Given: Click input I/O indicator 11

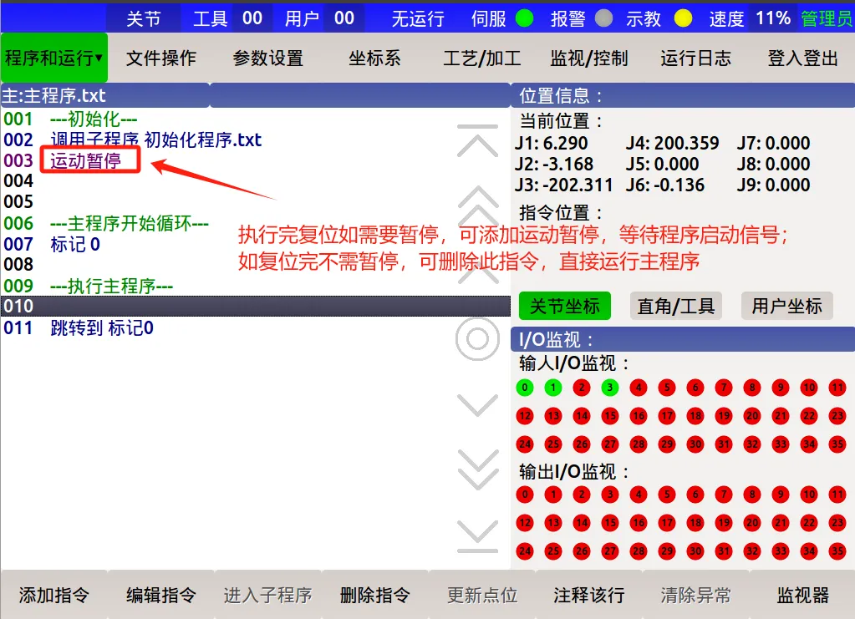Looking at the screenshot, I should (x=837, y=388).
